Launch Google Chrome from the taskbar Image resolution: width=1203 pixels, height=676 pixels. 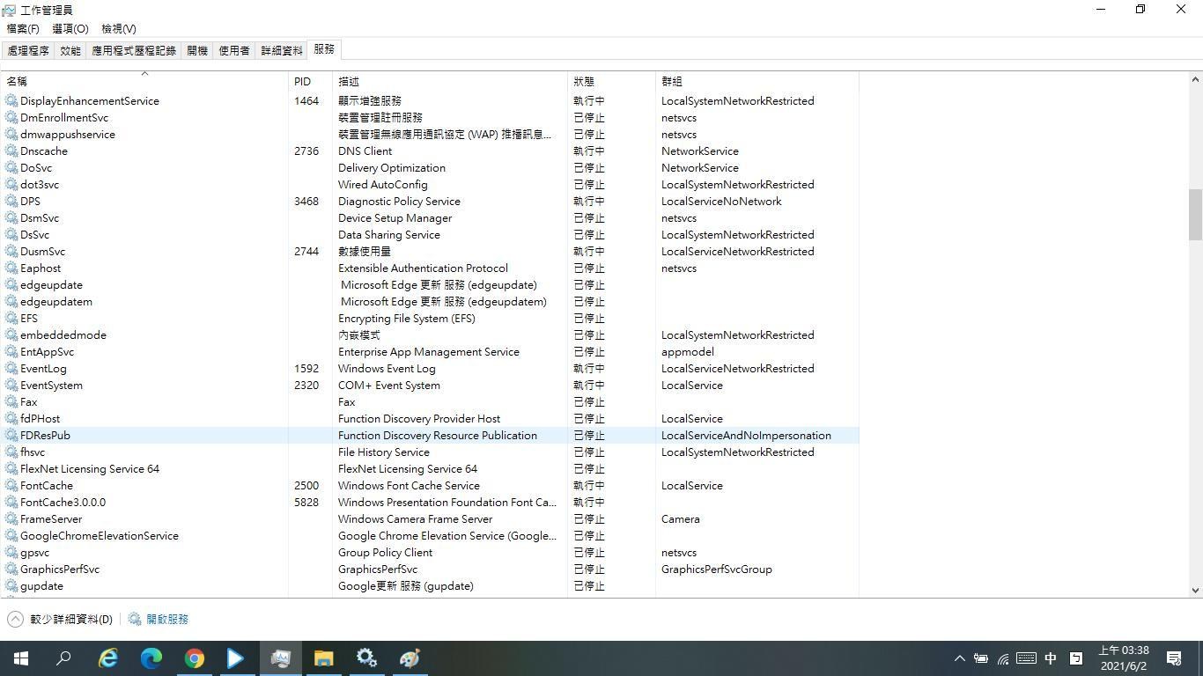coord(194,658)
